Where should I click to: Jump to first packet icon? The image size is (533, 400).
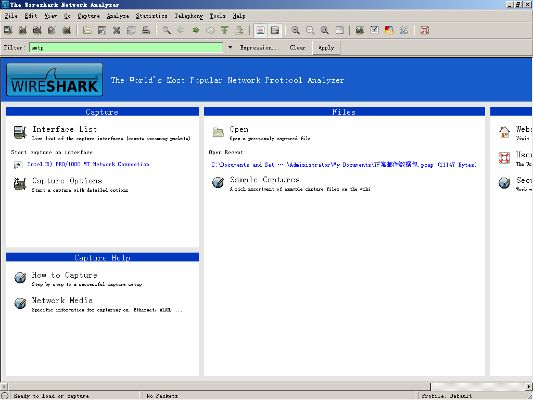pyautogui.click(x=225, y=30)
